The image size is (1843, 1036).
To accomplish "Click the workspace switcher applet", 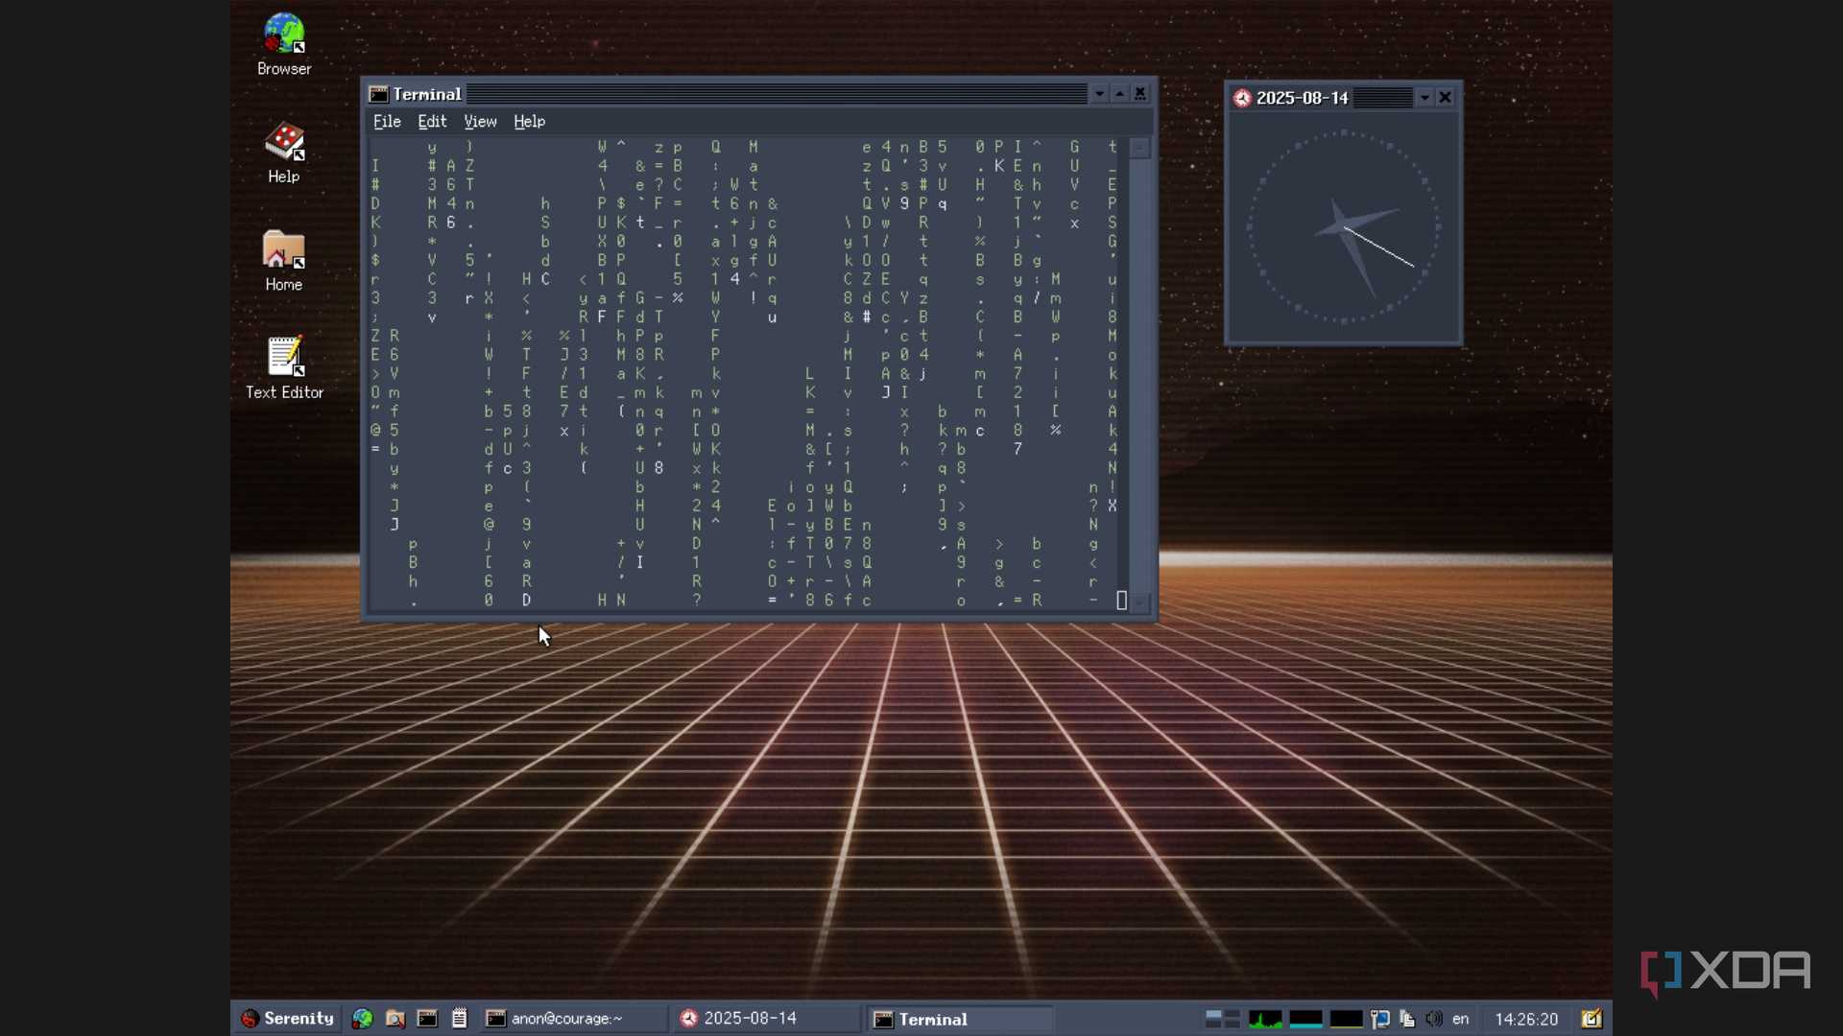I will (x=1222, y=1019).
